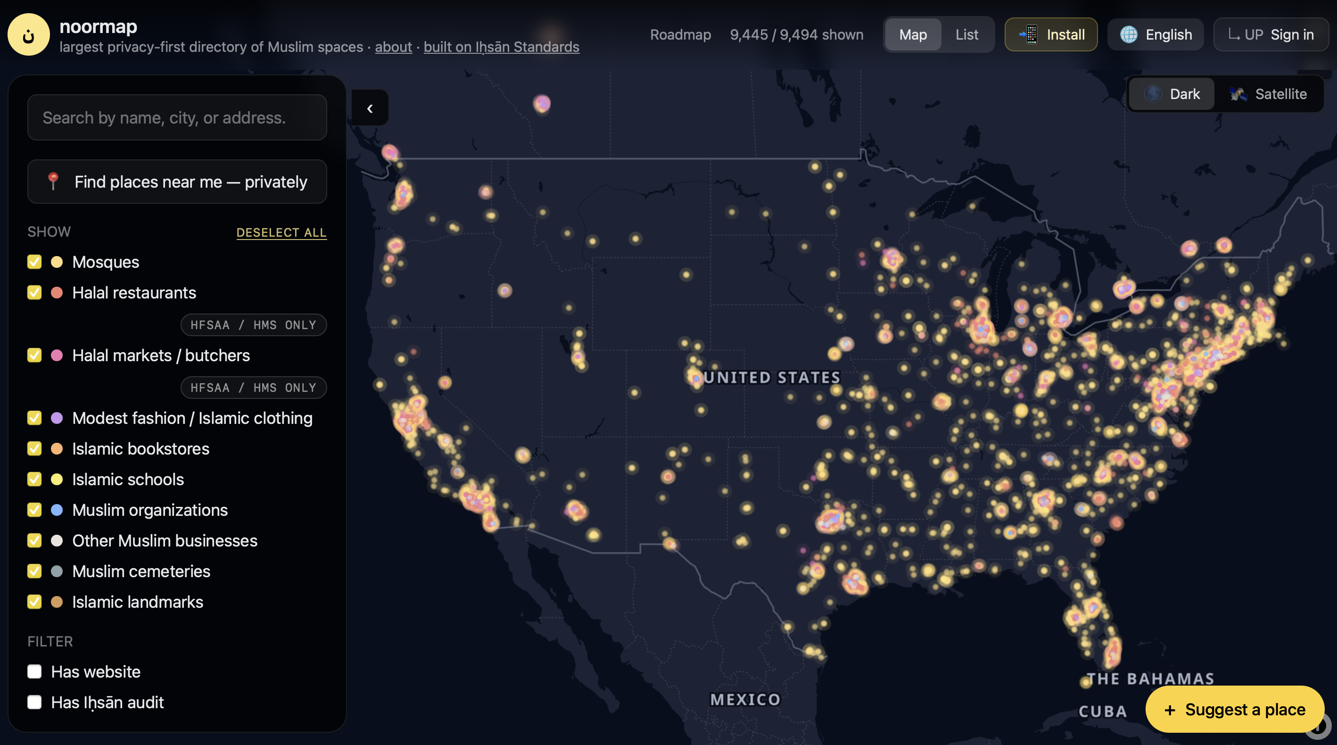Click the CUBA map label
The image size is (1337, 745).
1103,711
